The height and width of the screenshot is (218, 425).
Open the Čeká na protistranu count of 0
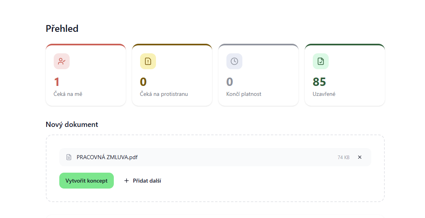pyautogui.click(x=143, y=82)
